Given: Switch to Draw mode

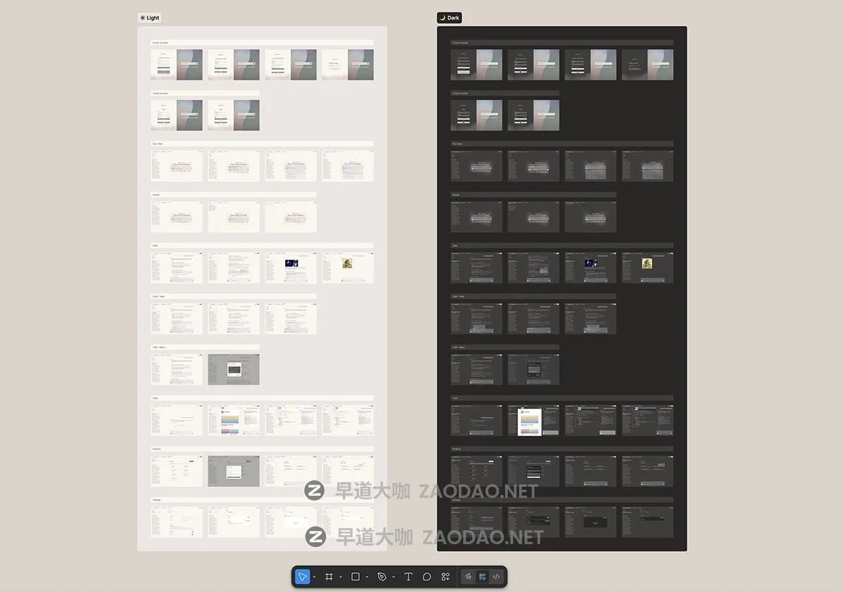Looking at the screenshot, I should click(467, 577).
